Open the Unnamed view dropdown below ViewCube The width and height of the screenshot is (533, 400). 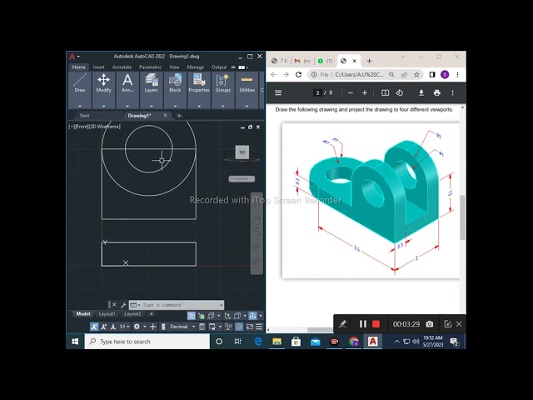(242, 178)
